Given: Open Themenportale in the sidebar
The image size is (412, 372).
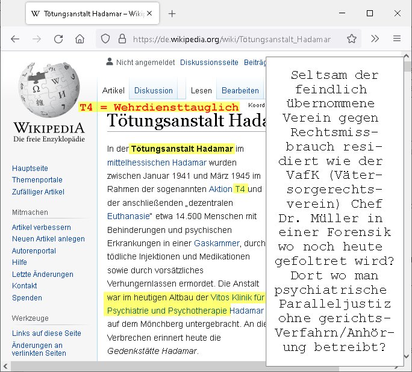Looking at the screenshot, I should click(37, 180).
